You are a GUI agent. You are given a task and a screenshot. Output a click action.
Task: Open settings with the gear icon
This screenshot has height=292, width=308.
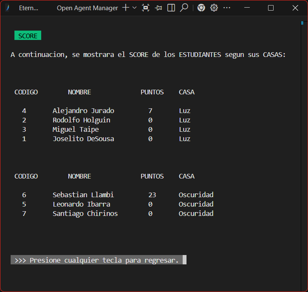point(214,8)
